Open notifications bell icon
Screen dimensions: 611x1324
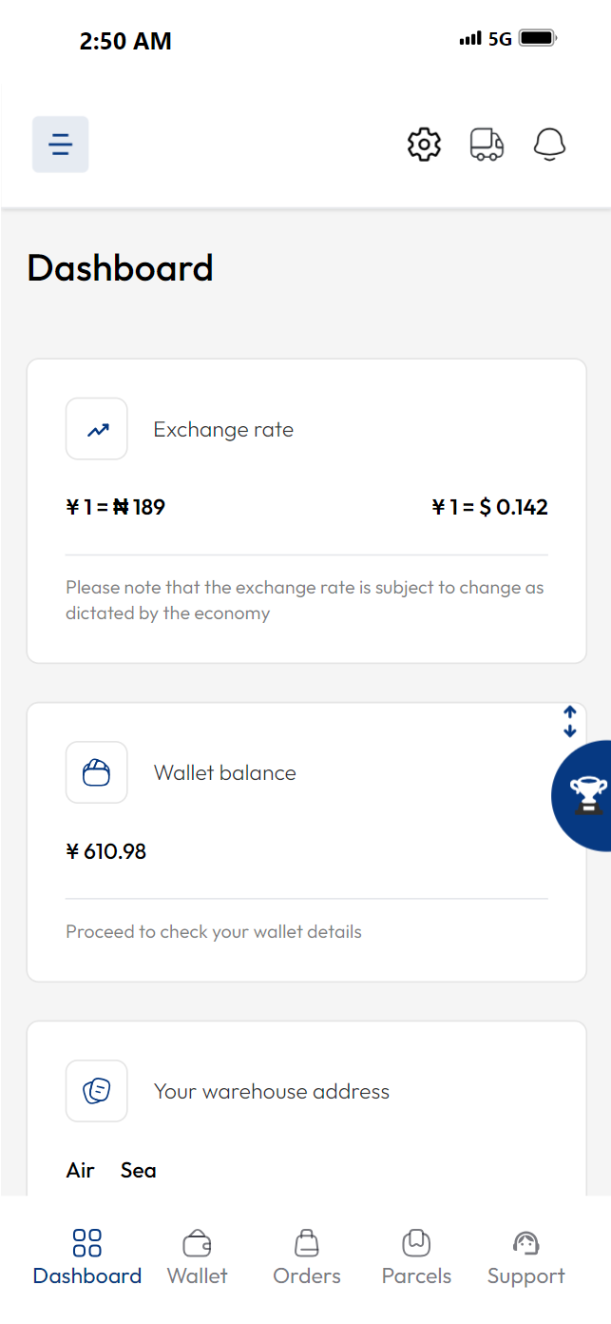pyautogui.click(x=549, y=145)
